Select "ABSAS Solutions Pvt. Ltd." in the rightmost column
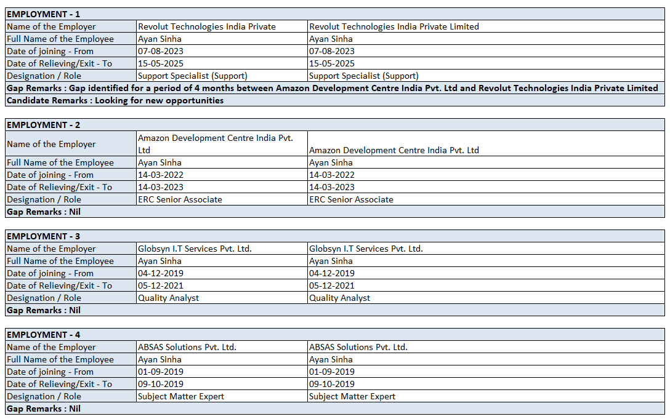Screen dimensions: 670x419 coord(358,347)
